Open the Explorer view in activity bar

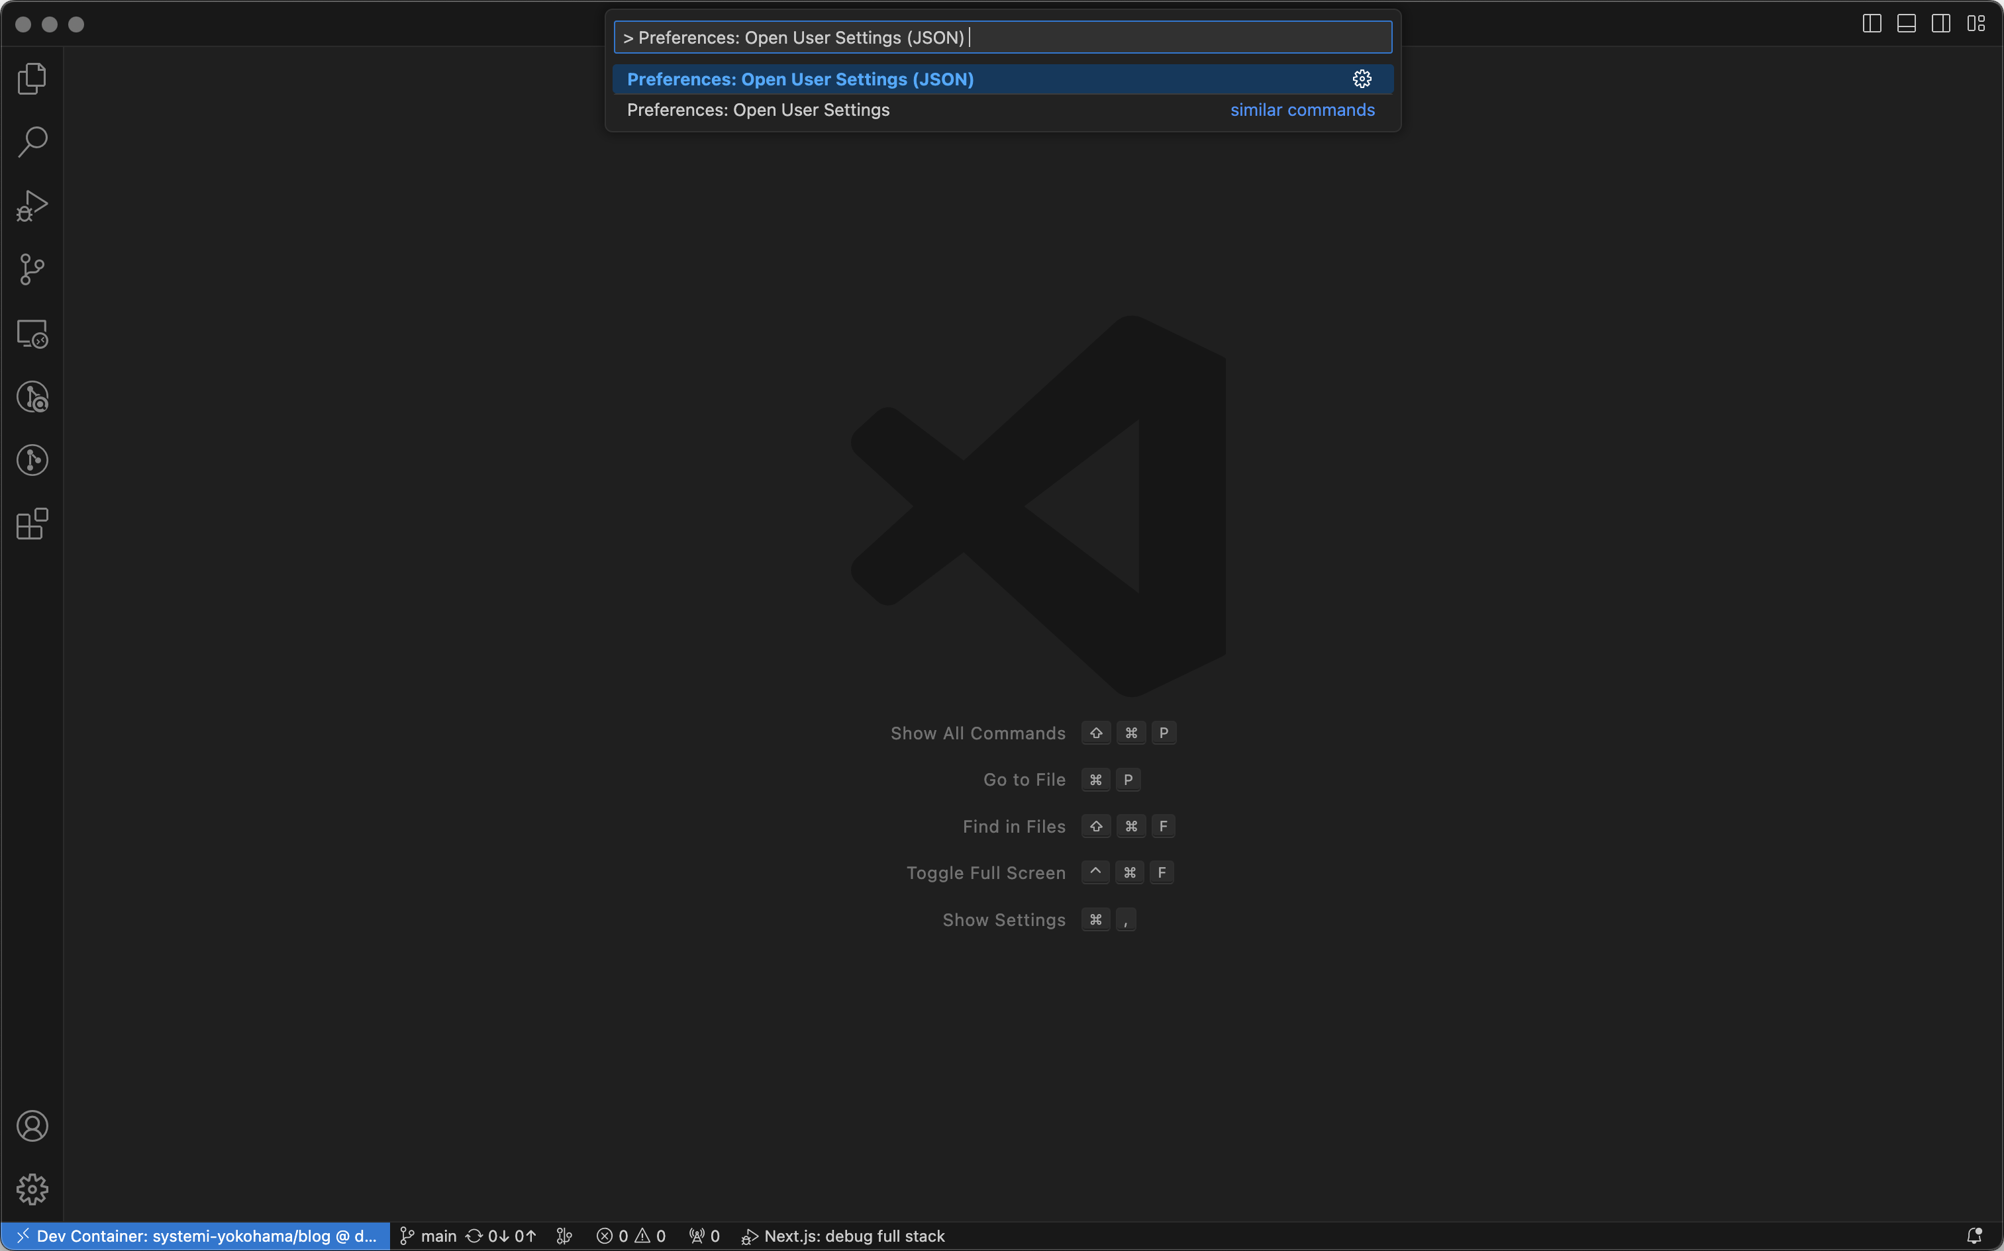(32, 79)
